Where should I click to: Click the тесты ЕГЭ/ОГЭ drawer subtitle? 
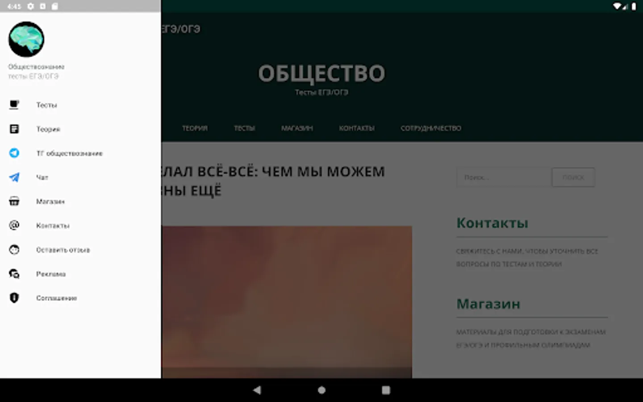coord(33,76)
